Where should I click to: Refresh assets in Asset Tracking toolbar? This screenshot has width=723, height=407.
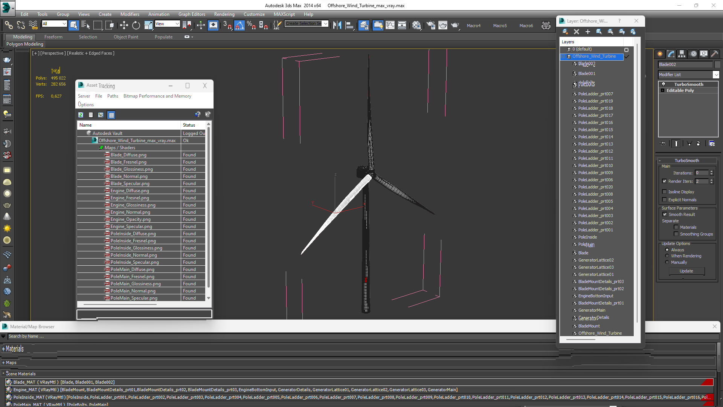pos(81,115)
